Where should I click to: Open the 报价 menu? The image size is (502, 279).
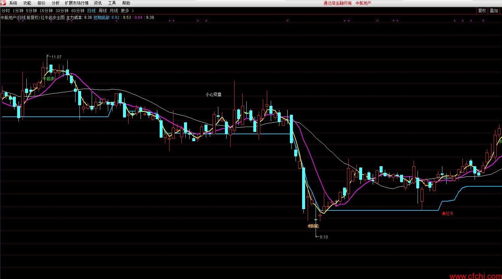42,3
